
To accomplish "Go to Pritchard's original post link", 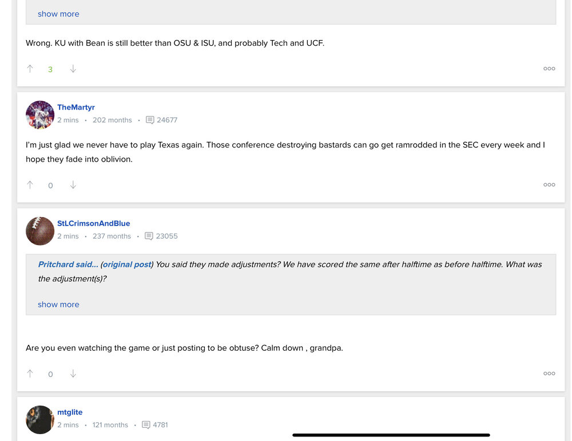I will [127, 264].
